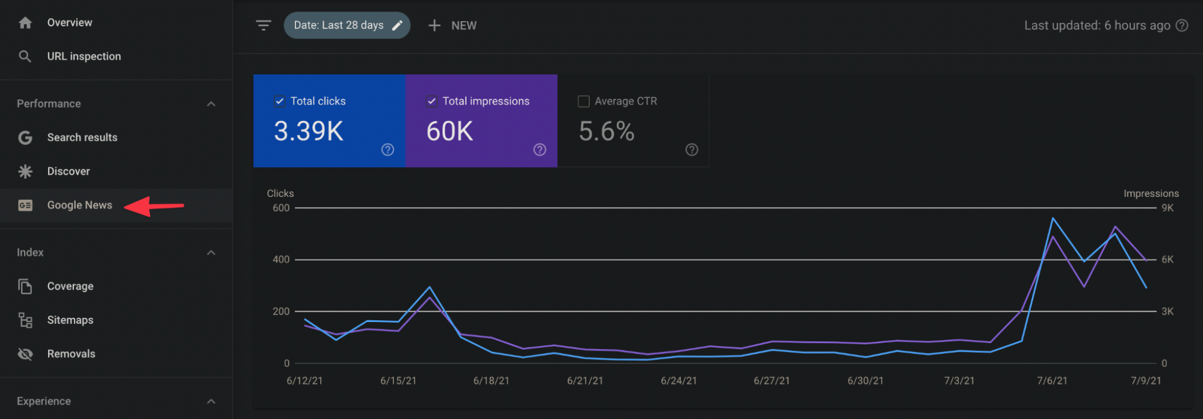This screenshot has width=1203, height=419.
Task: Select Discover in the sidebar
Action: [x=116, y=172]
